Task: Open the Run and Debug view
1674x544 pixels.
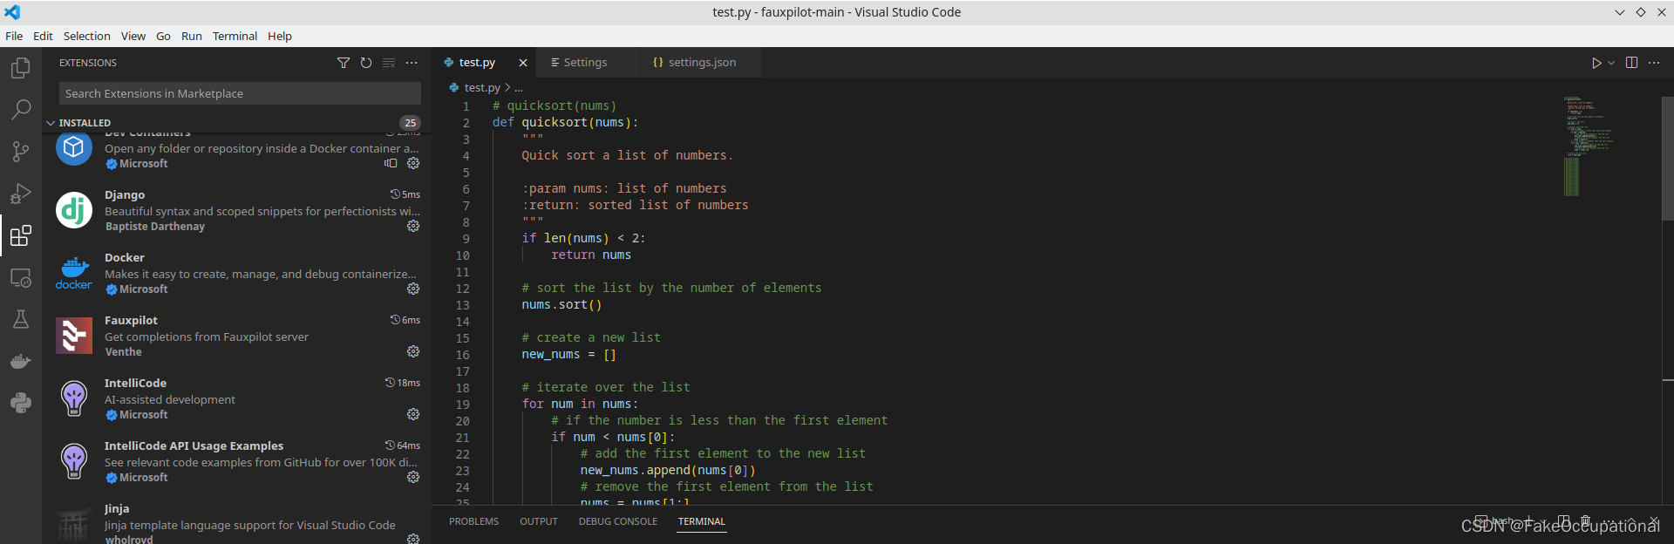Action: point(21,194)
